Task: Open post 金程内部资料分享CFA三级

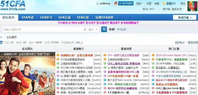Action: pyautogui.click(x=123, y=72)
